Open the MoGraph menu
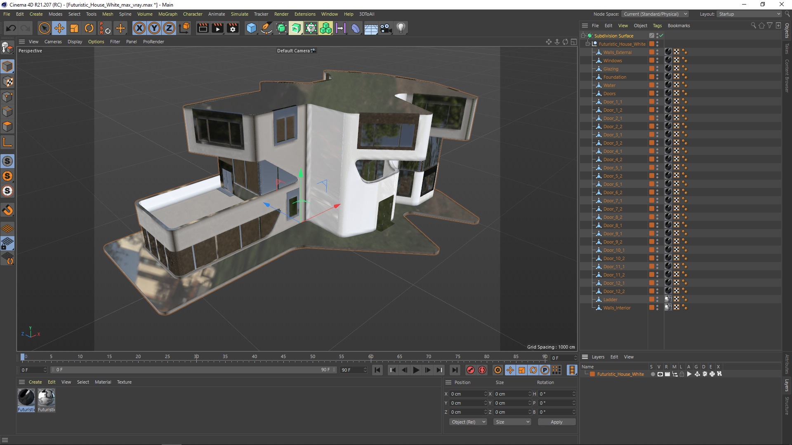The image size is (792, 445). (167, 14)
